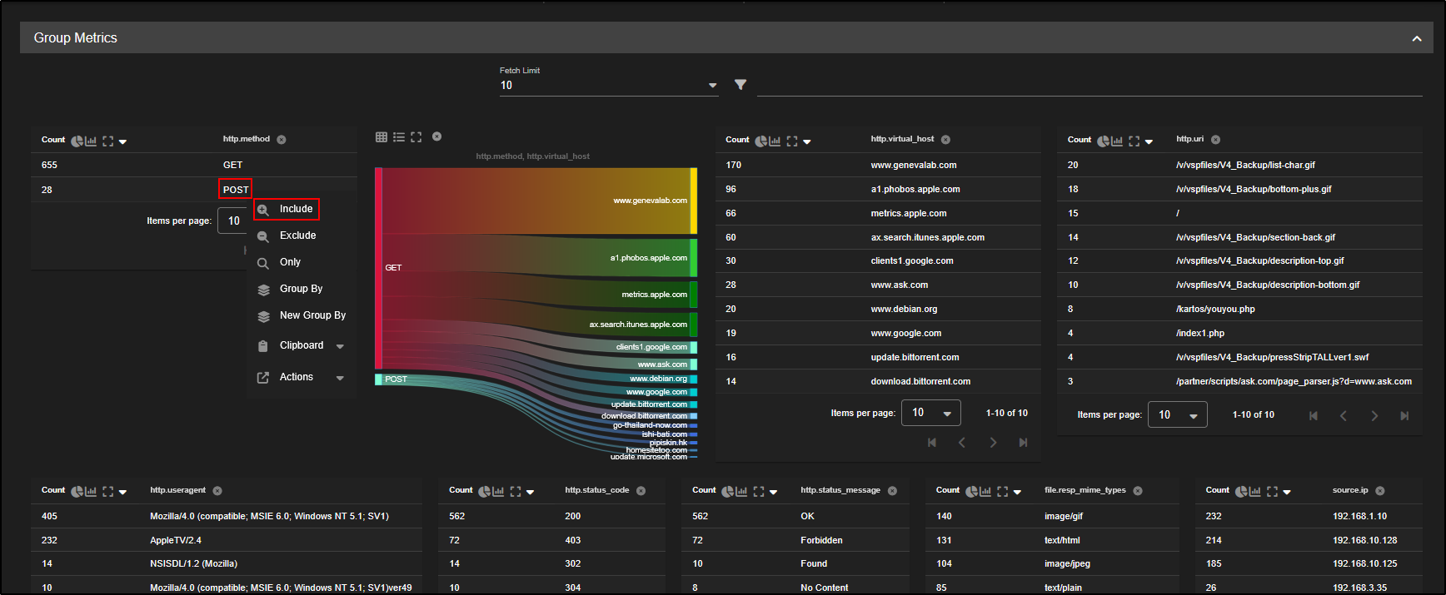This screenshot has width=1446, height=595.
Task: Switch Sankey chart to list view
Action: (x=399, y=137)
